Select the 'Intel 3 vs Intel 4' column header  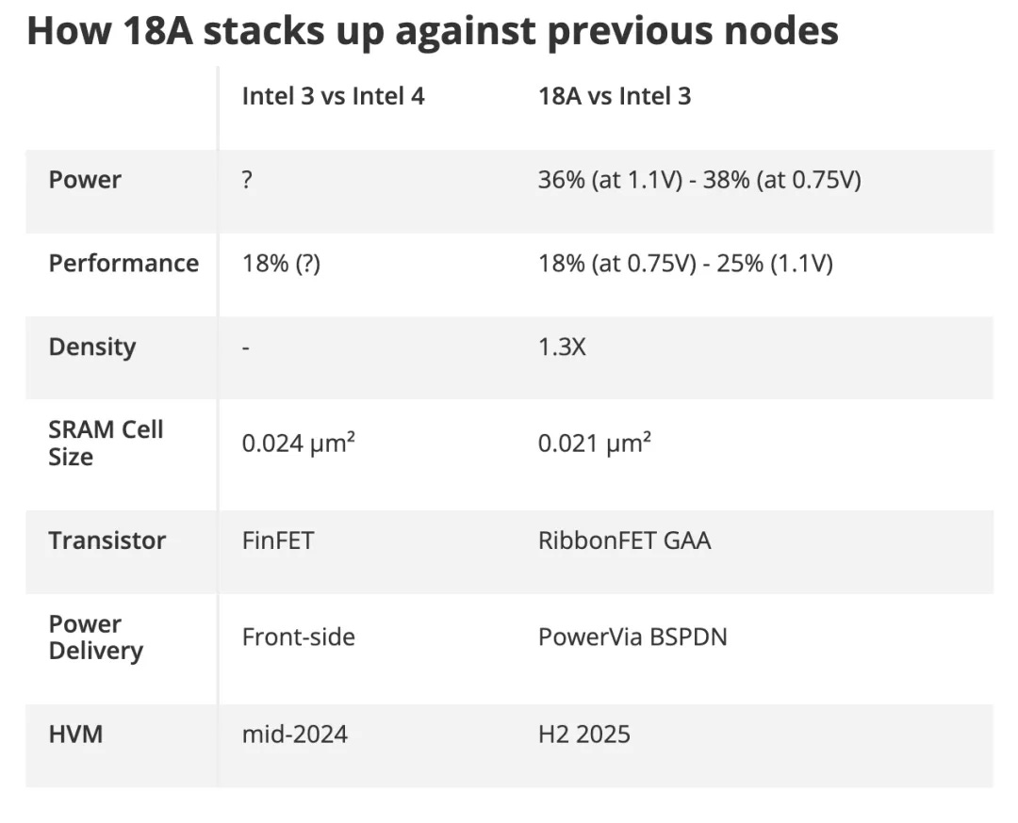pyautogui.click(x=333, y=96)
